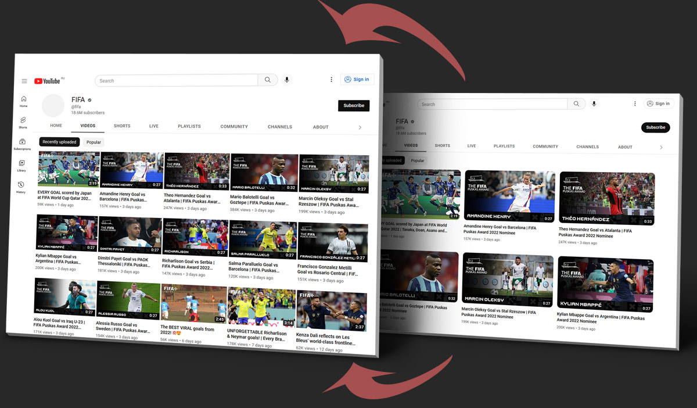Enable the Popular videos filter chip
This screenshot has height=408, width=697.
(x=94, y=142)
